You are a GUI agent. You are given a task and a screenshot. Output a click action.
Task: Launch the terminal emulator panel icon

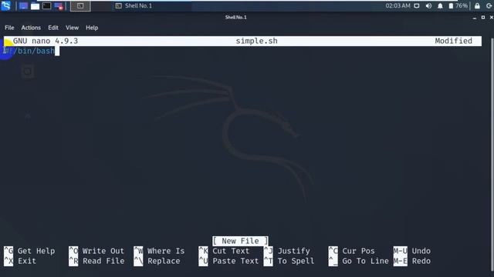pos(46,6)
